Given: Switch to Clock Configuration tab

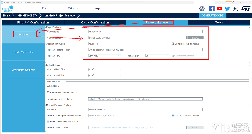Looking at the screenshot, I should coord(95,22).
